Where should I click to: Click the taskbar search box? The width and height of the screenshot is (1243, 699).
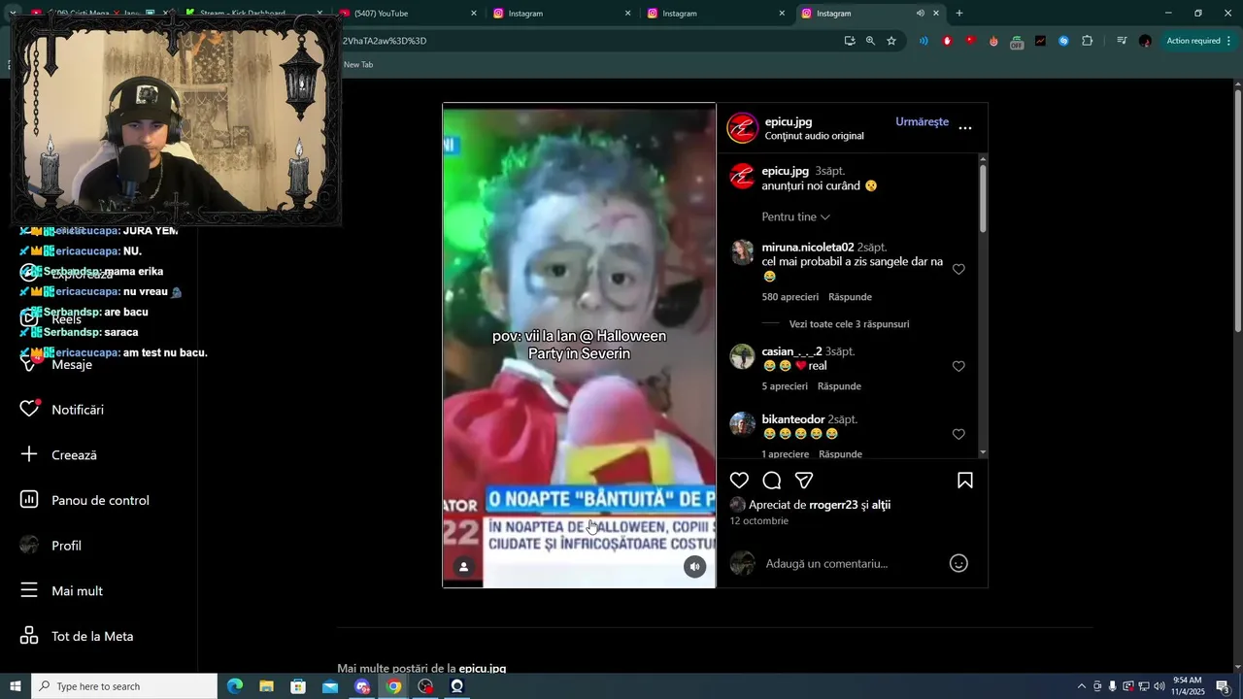pyautogui.click(x=124, y=686)
